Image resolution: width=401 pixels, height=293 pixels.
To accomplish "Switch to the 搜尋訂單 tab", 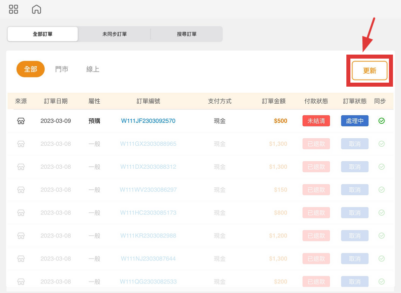I will click(x=186, y=34).
